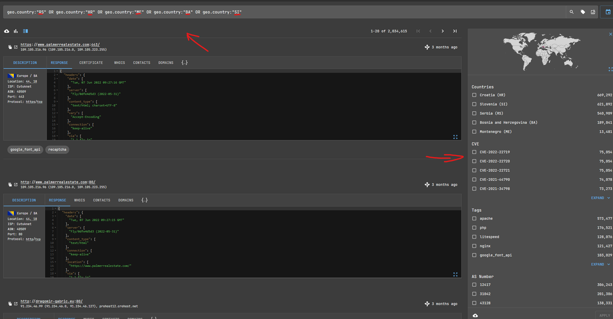
Task: Check the apache tag filter
Action: point(474,218)
